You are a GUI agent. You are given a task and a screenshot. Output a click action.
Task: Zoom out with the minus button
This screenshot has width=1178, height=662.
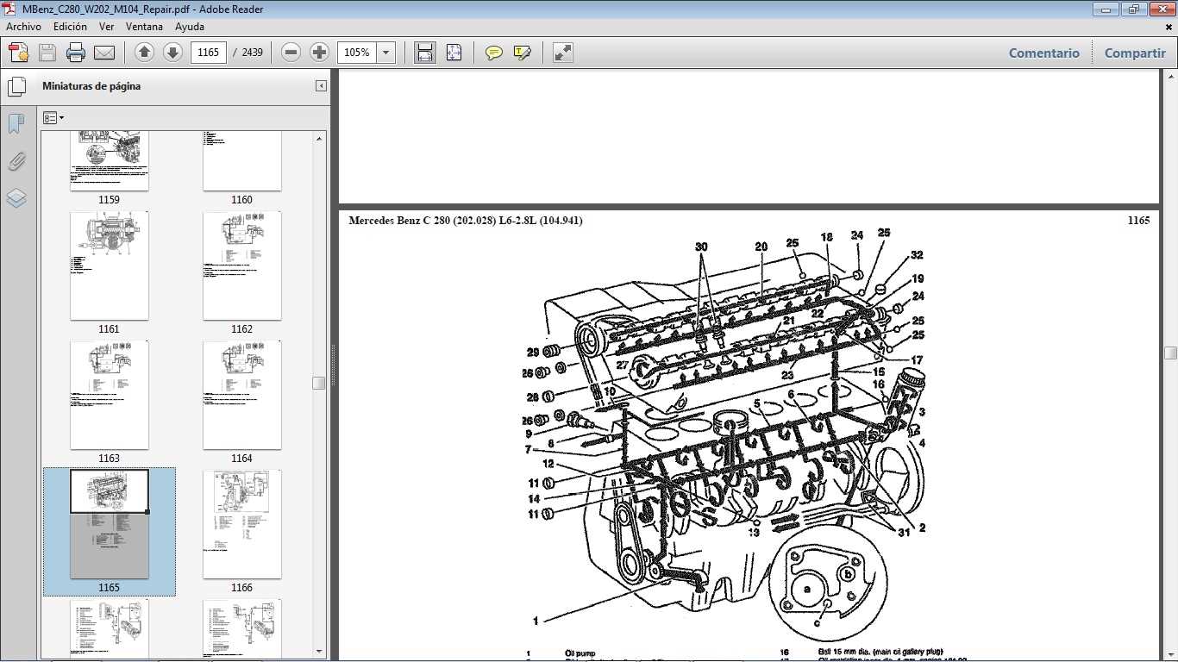291,53
